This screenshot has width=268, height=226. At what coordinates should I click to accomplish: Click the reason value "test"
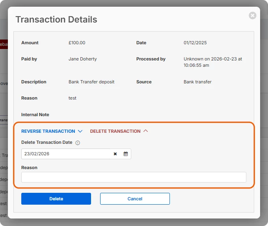73,98
